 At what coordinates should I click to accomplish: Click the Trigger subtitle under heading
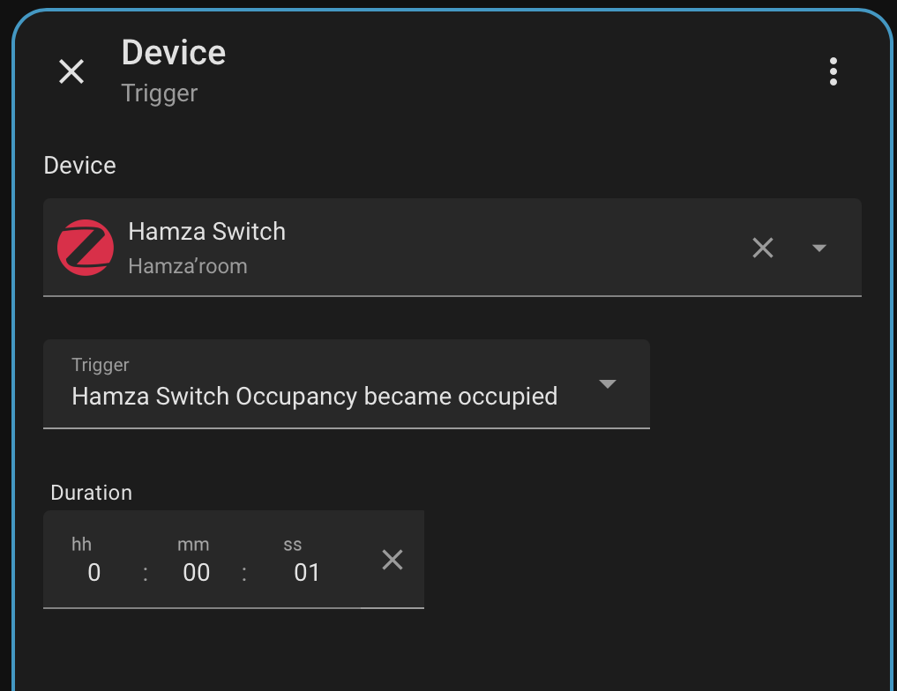159,93
